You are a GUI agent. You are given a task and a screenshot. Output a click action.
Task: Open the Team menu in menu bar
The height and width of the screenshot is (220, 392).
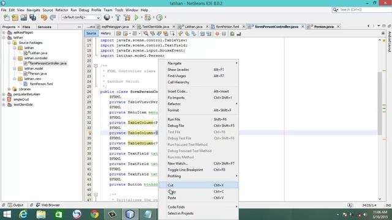pos(108,10)
